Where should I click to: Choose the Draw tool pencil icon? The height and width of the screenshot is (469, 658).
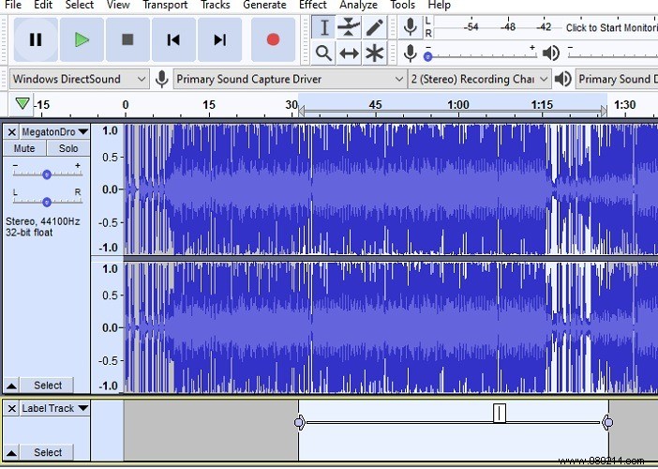pos(374,28)
